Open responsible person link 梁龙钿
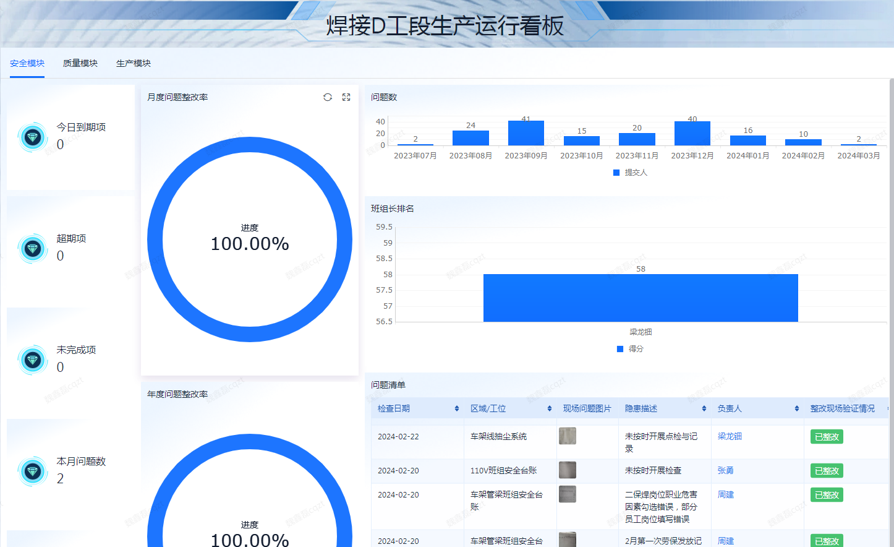 [729, 436]
